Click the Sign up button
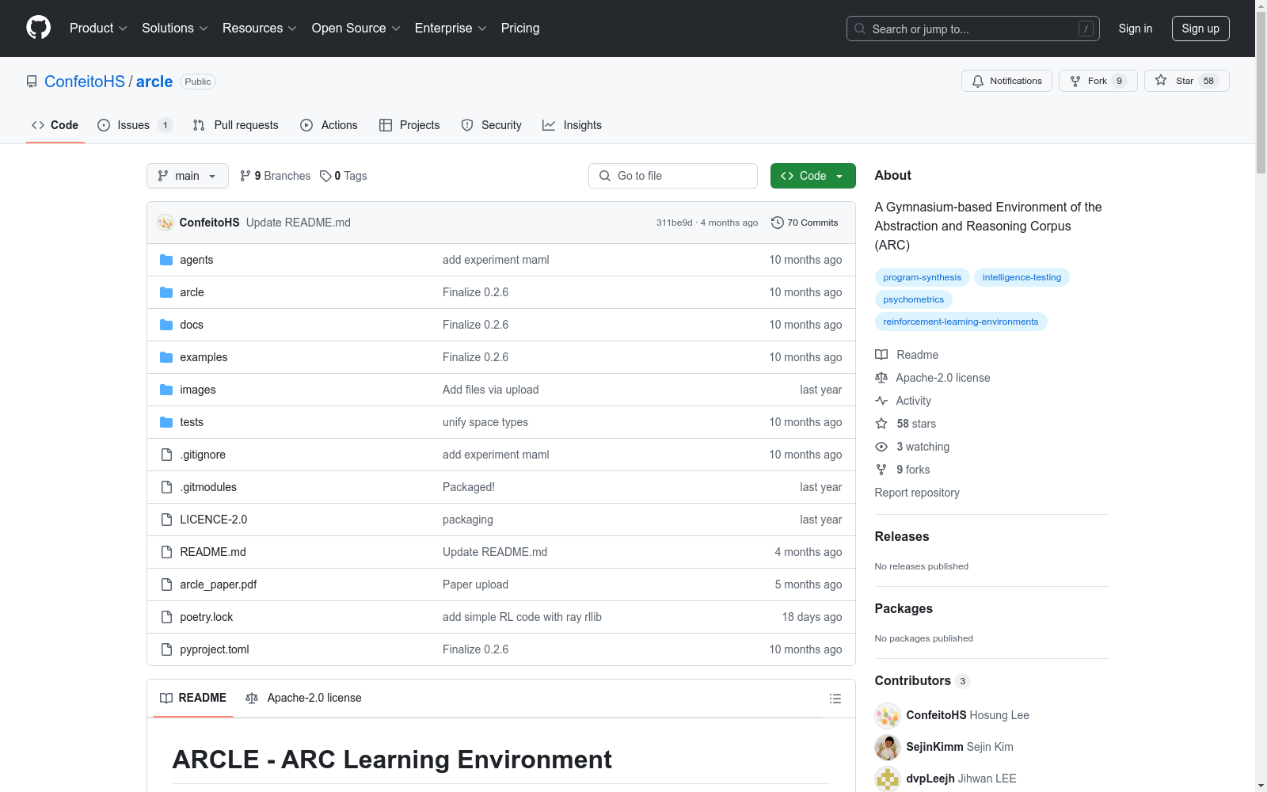The width and height of the screenshot is (1267, 792). 1200,29
